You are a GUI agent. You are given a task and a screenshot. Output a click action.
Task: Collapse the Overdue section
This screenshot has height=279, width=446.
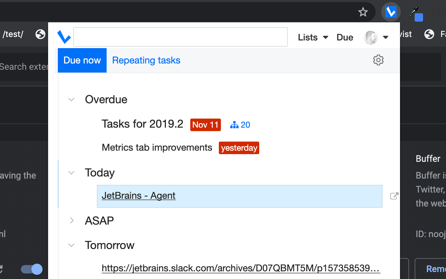71,99
